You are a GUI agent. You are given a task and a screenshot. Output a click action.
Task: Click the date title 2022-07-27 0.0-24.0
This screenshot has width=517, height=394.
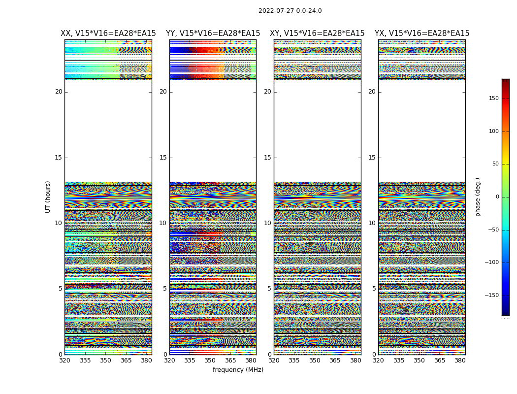(x=290, y=11)
